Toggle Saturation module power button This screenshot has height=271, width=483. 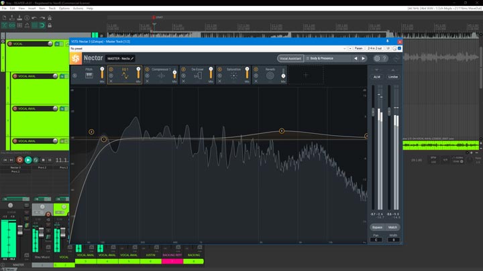click(219, 70)
